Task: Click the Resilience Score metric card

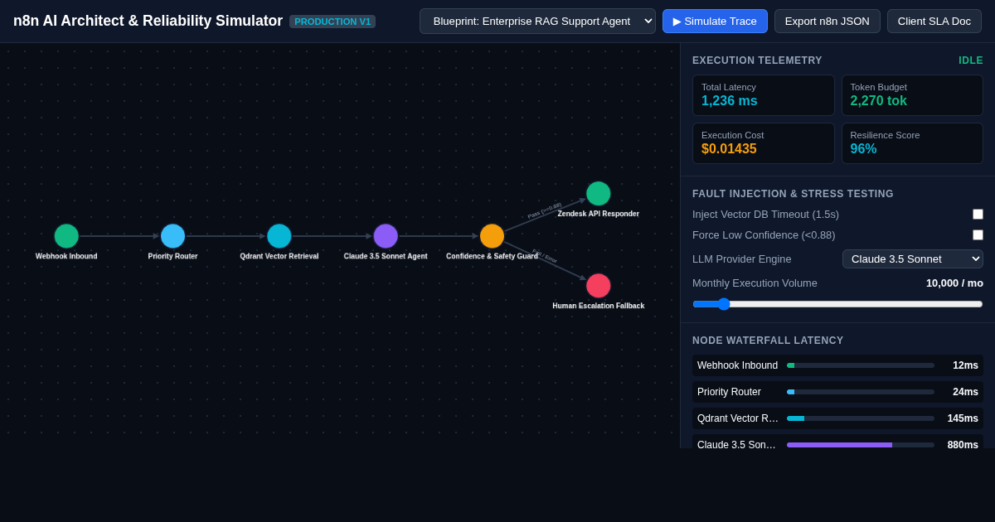Action: pos(912,143)
